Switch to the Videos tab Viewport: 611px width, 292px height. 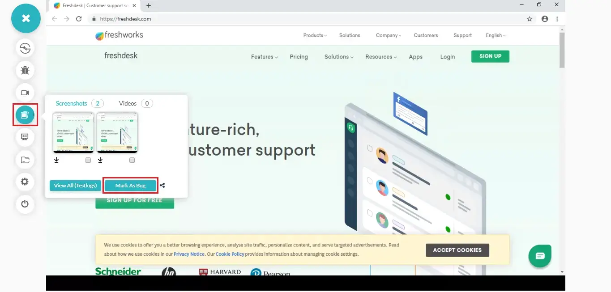coord(128,103)
